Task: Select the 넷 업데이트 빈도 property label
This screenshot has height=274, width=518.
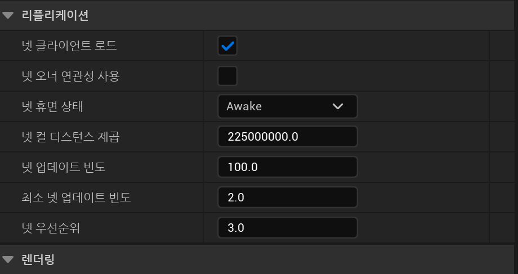Action: [64, 167]
